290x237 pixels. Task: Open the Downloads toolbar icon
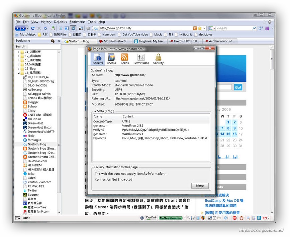(53, 28)
